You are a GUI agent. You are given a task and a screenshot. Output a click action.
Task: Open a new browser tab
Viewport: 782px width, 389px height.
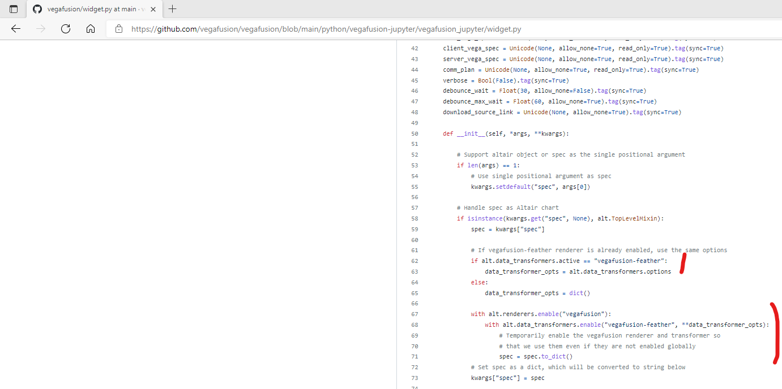[173, 9]
